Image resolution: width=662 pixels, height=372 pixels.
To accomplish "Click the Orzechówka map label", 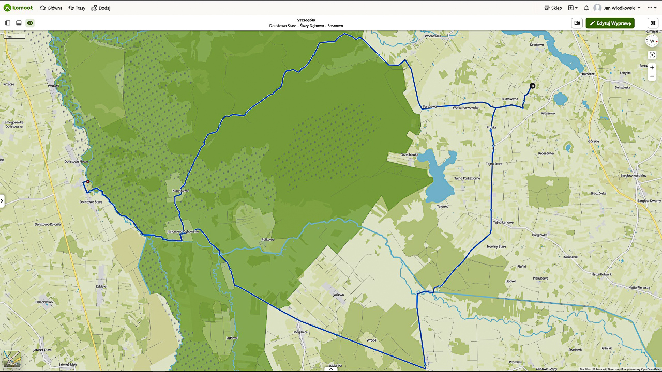I will click(409, 154).
